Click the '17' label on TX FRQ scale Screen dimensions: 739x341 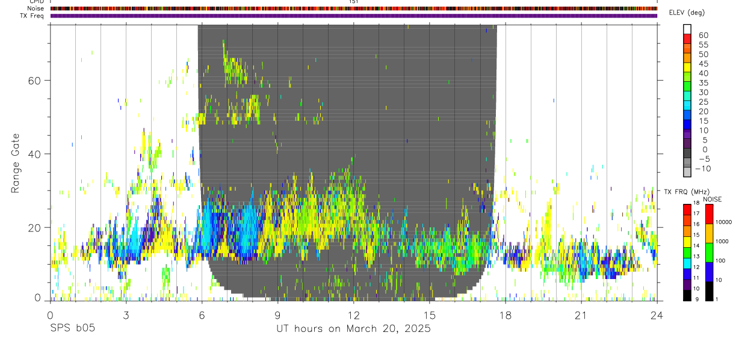[x=696, y=214]
